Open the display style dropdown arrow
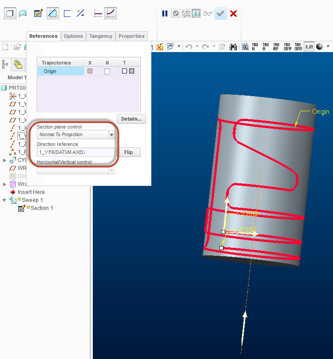Image resolution: width=333 pixels, height=359 pixels. [328, 46]
